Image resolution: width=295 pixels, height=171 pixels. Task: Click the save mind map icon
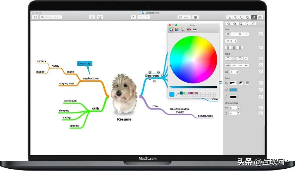pyautogui.click(x=92, y=17)
